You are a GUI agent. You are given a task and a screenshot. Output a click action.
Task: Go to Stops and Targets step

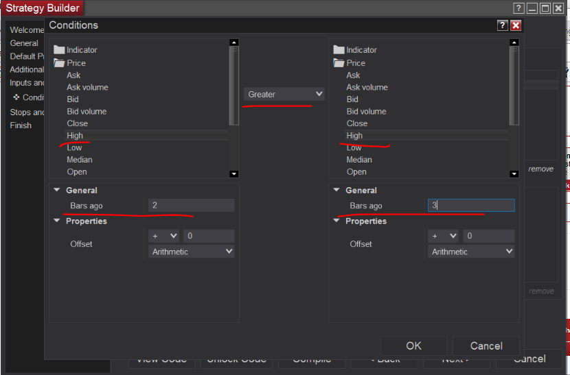27,112
